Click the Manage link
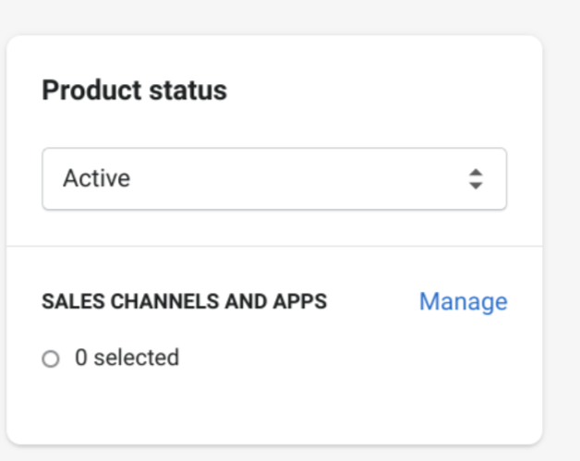 tap(463, 302)
